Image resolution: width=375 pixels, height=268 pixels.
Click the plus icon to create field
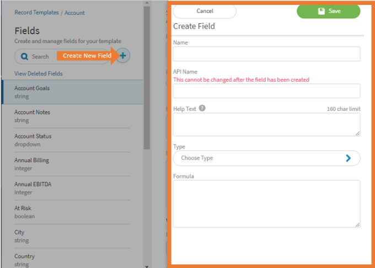click(123, 56)
